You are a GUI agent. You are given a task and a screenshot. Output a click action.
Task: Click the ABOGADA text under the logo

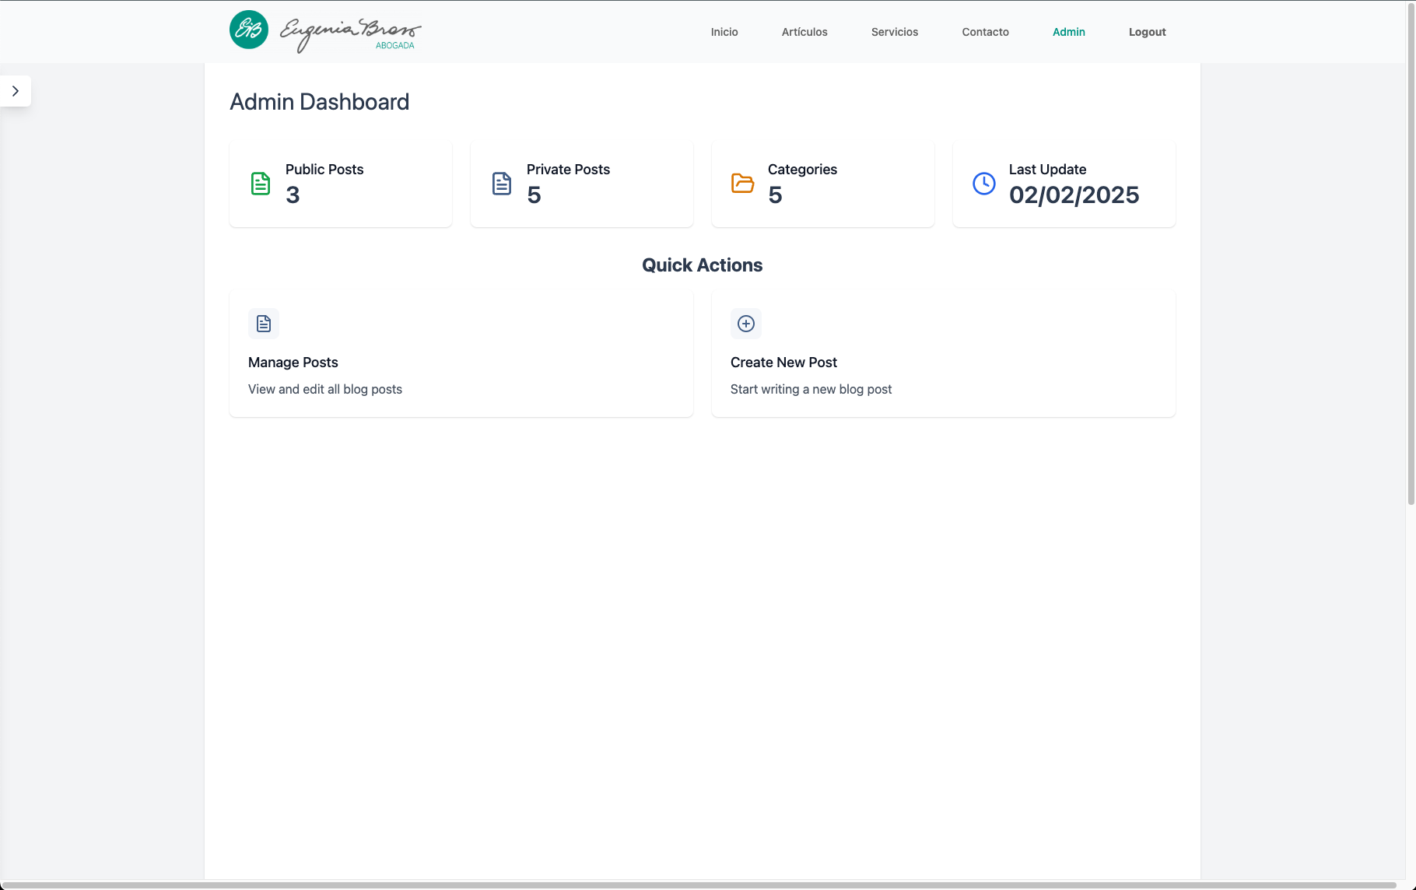pos(395,46)
